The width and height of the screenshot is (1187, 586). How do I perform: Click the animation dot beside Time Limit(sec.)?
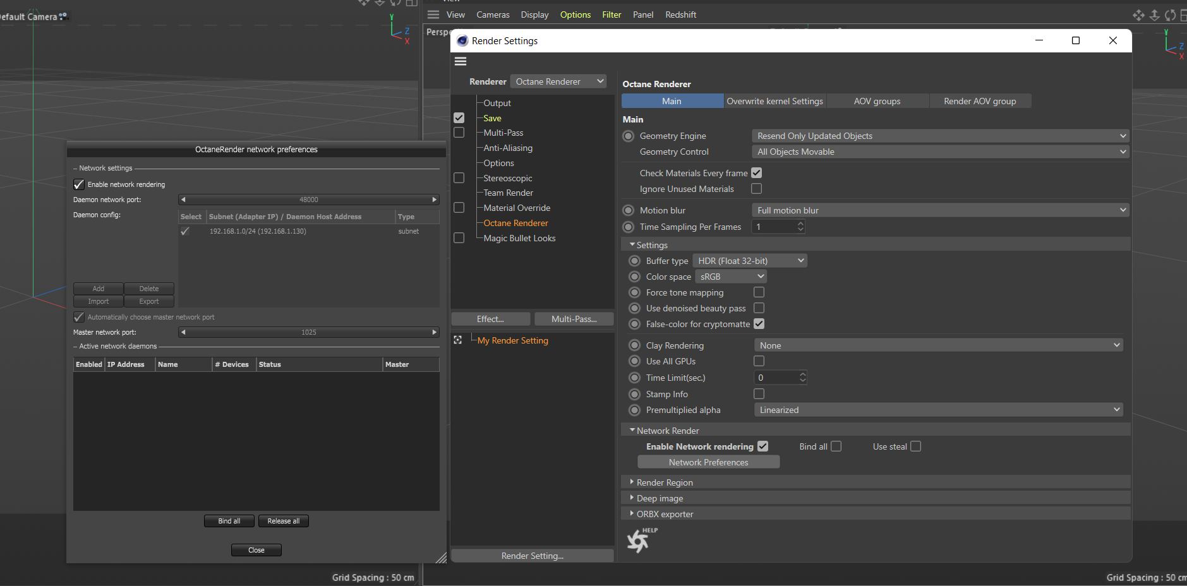click(635, 378)
